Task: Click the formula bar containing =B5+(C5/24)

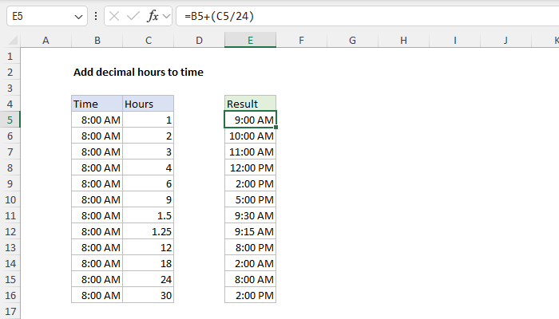Action: (x=367, y=16)
